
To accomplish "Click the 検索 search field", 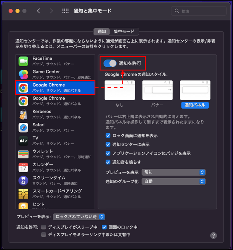I will (199, 11).
